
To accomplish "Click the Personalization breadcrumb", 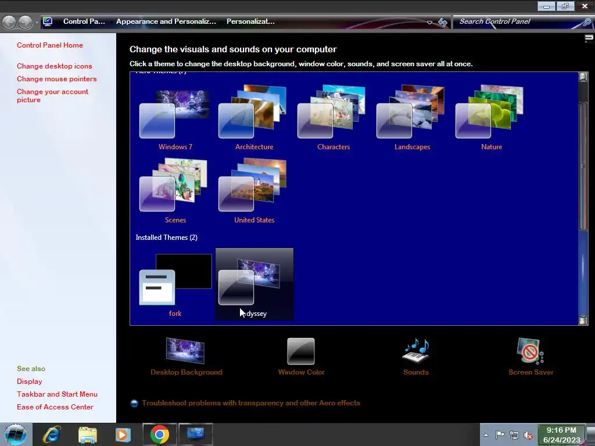I will click(x=250, y=21).
